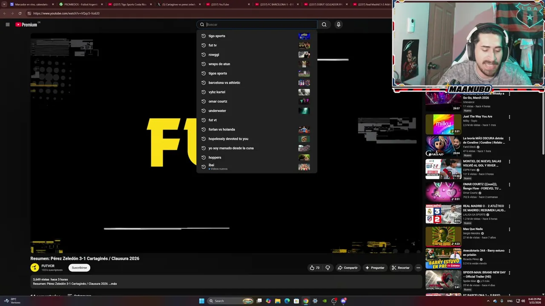Click the page vertical scrollbar
This screenshot has height=306, width=545.
point(542,123)
